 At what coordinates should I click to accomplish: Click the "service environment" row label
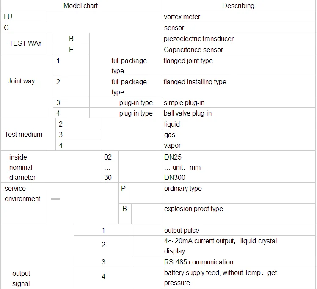(x=22, y=194)
